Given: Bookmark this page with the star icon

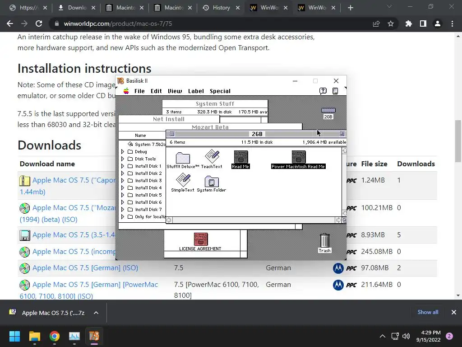Looking at the screenshot, I should (391, 23).
